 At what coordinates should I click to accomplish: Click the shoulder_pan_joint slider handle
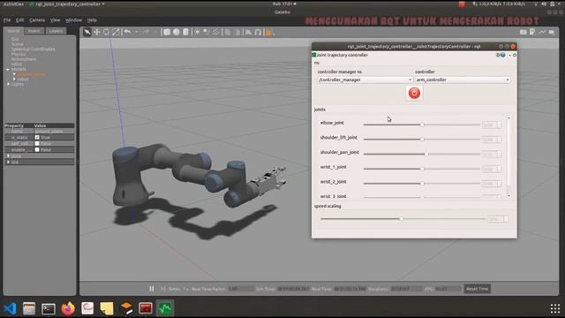(x=426, y=154)
